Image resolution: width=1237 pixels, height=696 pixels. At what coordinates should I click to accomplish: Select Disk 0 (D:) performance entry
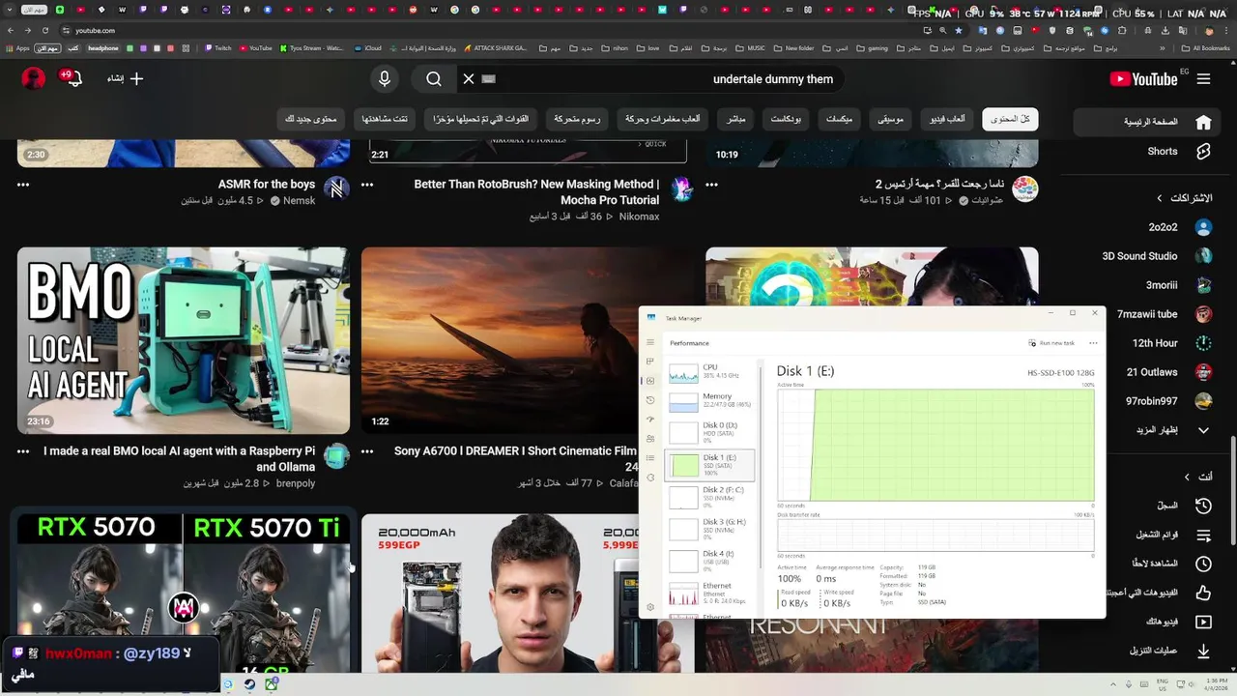710,431
